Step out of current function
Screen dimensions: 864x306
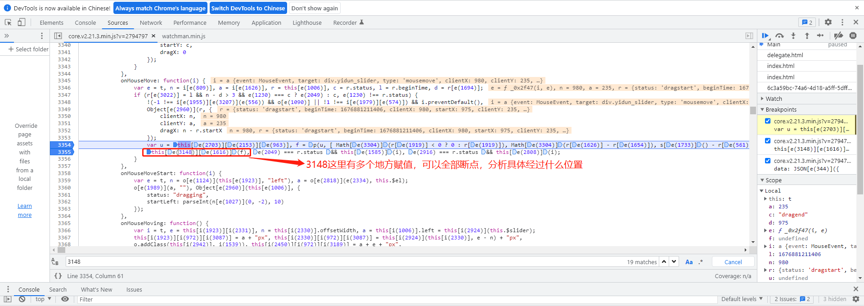(x=807, y=36)
